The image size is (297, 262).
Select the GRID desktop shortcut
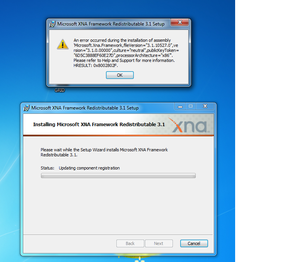(60, 90)
